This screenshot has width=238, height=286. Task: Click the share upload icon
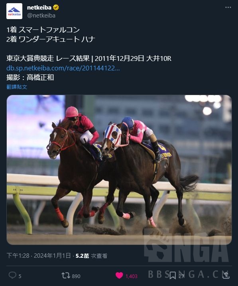click(226, 275)
